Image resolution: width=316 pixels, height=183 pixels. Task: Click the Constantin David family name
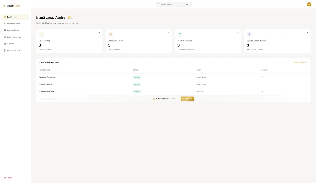pos(47,91)
